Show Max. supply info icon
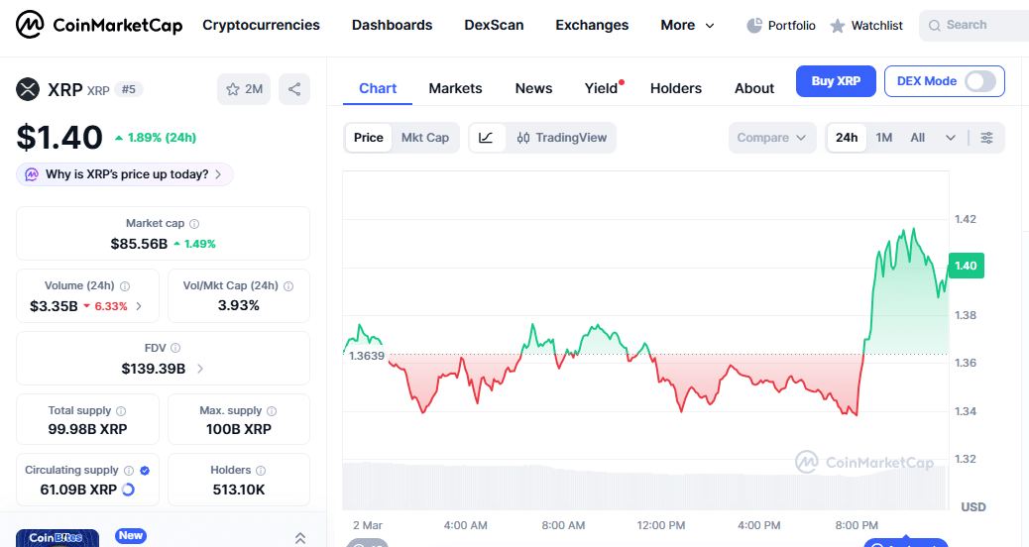 (272, 410)
